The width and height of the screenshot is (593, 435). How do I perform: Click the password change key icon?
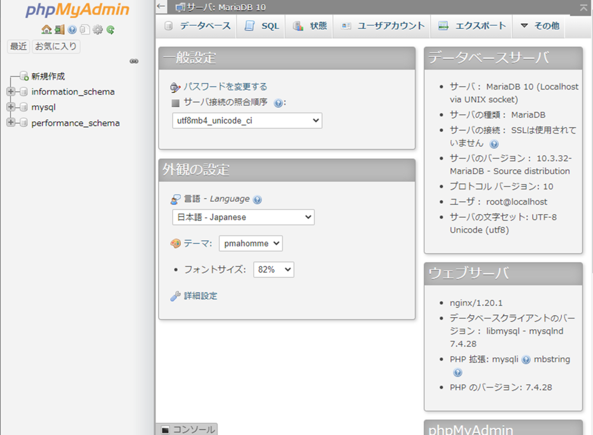tap(175, 88)
